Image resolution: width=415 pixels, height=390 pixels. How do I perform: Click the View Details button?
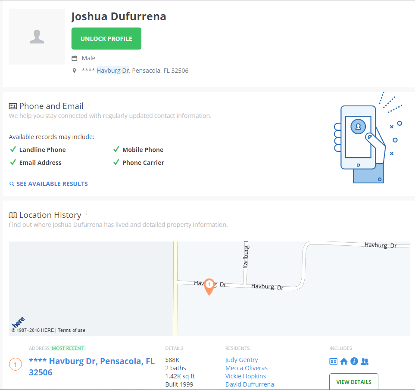354,382
